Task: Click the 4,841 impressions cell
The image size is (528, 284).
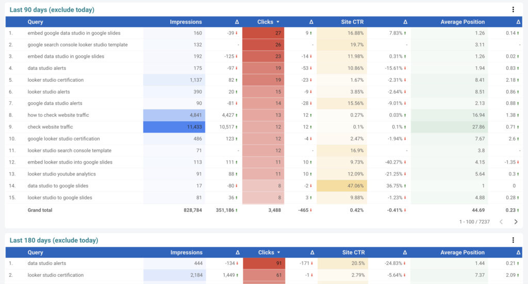Action: tap(174, 115)
